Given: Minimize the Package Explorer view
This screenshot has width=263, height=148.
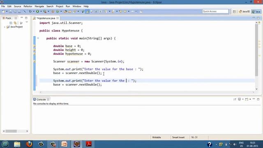Looking at the screenshot, I should pos(22,18).
